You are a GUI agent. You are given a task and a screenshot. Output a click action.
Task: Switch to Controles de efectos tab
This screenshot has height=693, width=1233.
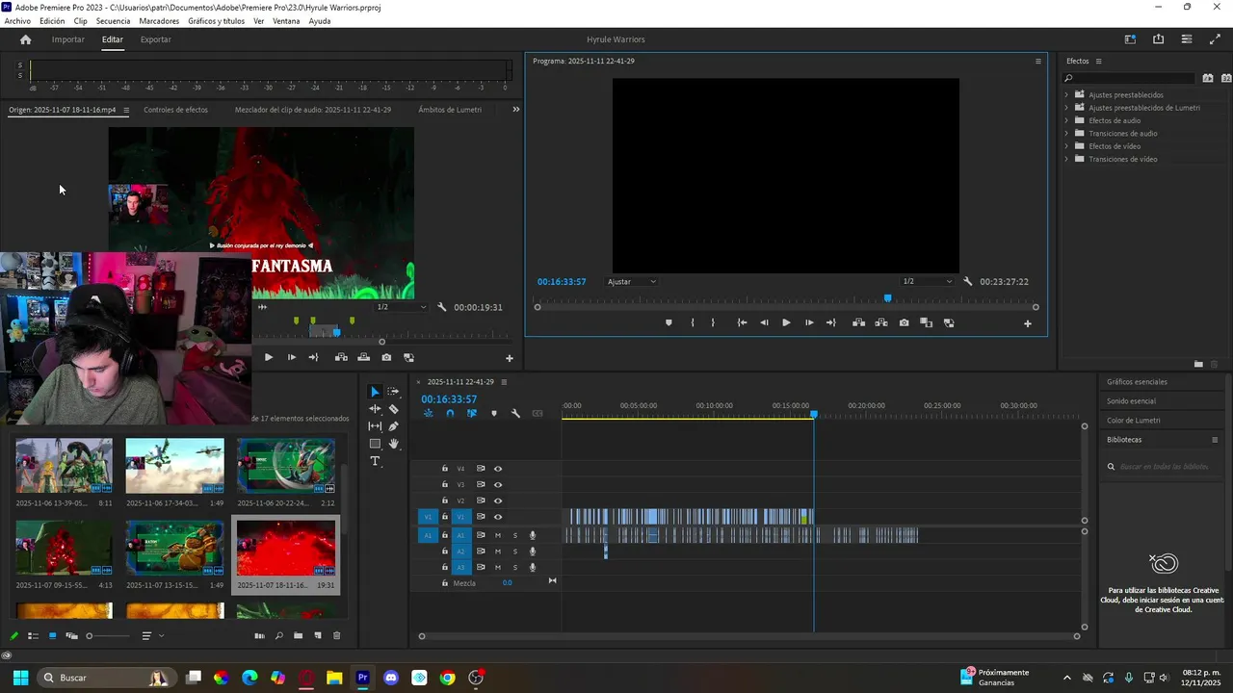[x=175, y=110]
